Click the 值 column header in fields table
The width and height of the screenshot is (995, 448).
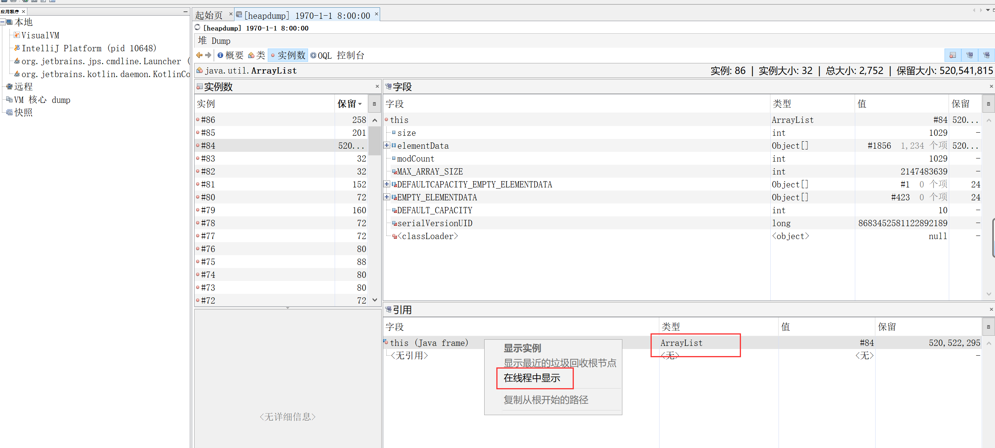click(x=902, y=104)
